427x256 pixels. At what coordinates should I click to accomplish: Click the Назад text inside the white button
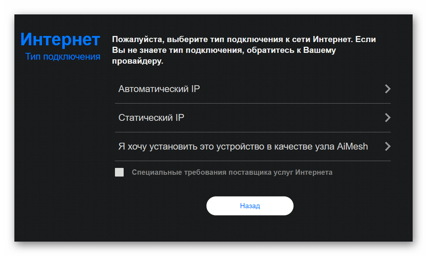pyautogui.click(x=250, y=206)
